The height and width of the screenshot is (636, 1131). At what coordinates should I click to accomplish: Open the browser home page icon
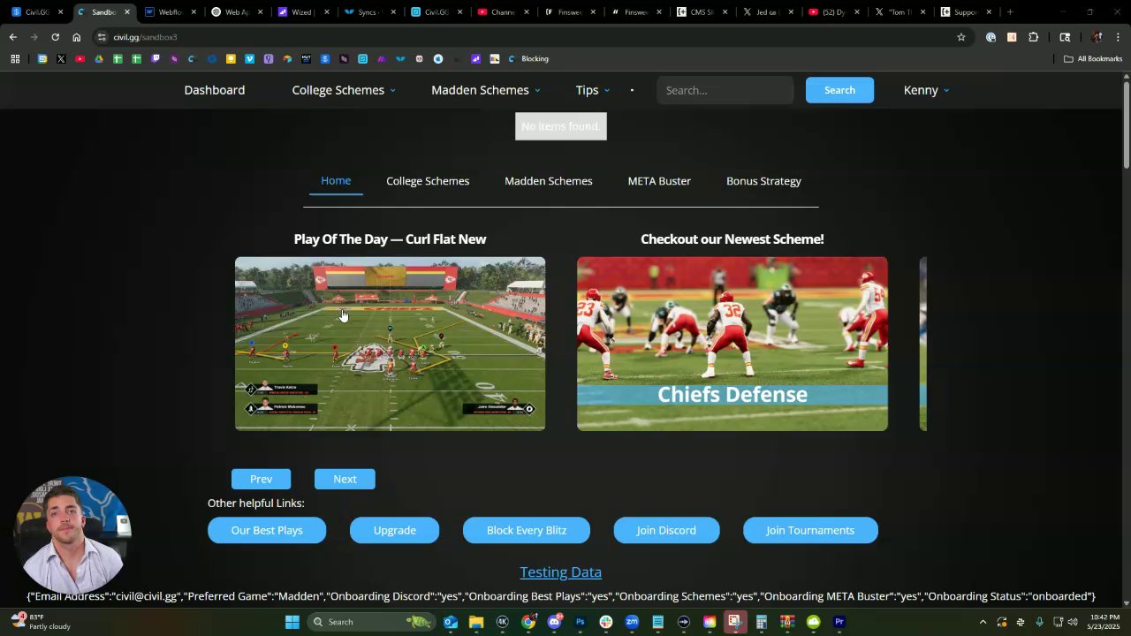[76, 37]
